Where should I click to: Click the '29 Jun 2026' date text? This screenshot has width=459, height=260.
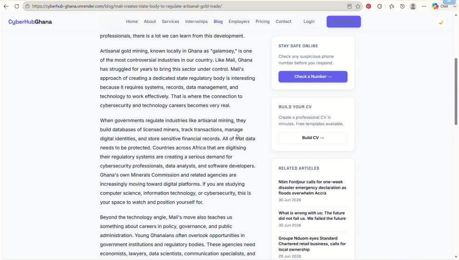pos(290,256)
